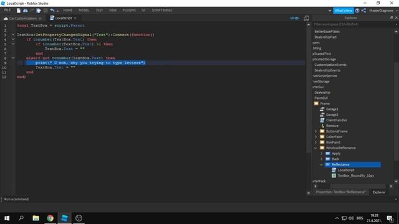
Task: Click the taskbar search magnifier icon
Action: pos(21,218)
